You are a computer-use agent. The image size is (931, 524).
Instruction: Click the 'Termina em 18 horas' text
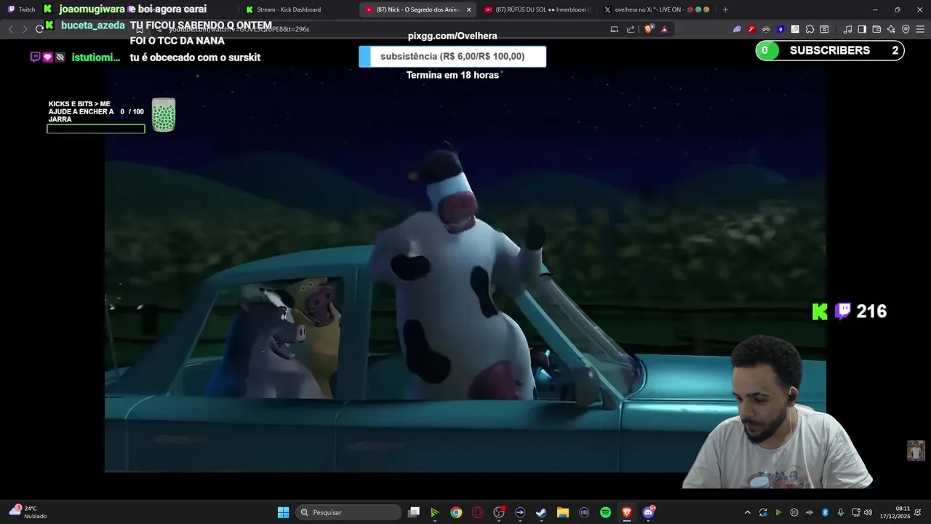point(452,75)
